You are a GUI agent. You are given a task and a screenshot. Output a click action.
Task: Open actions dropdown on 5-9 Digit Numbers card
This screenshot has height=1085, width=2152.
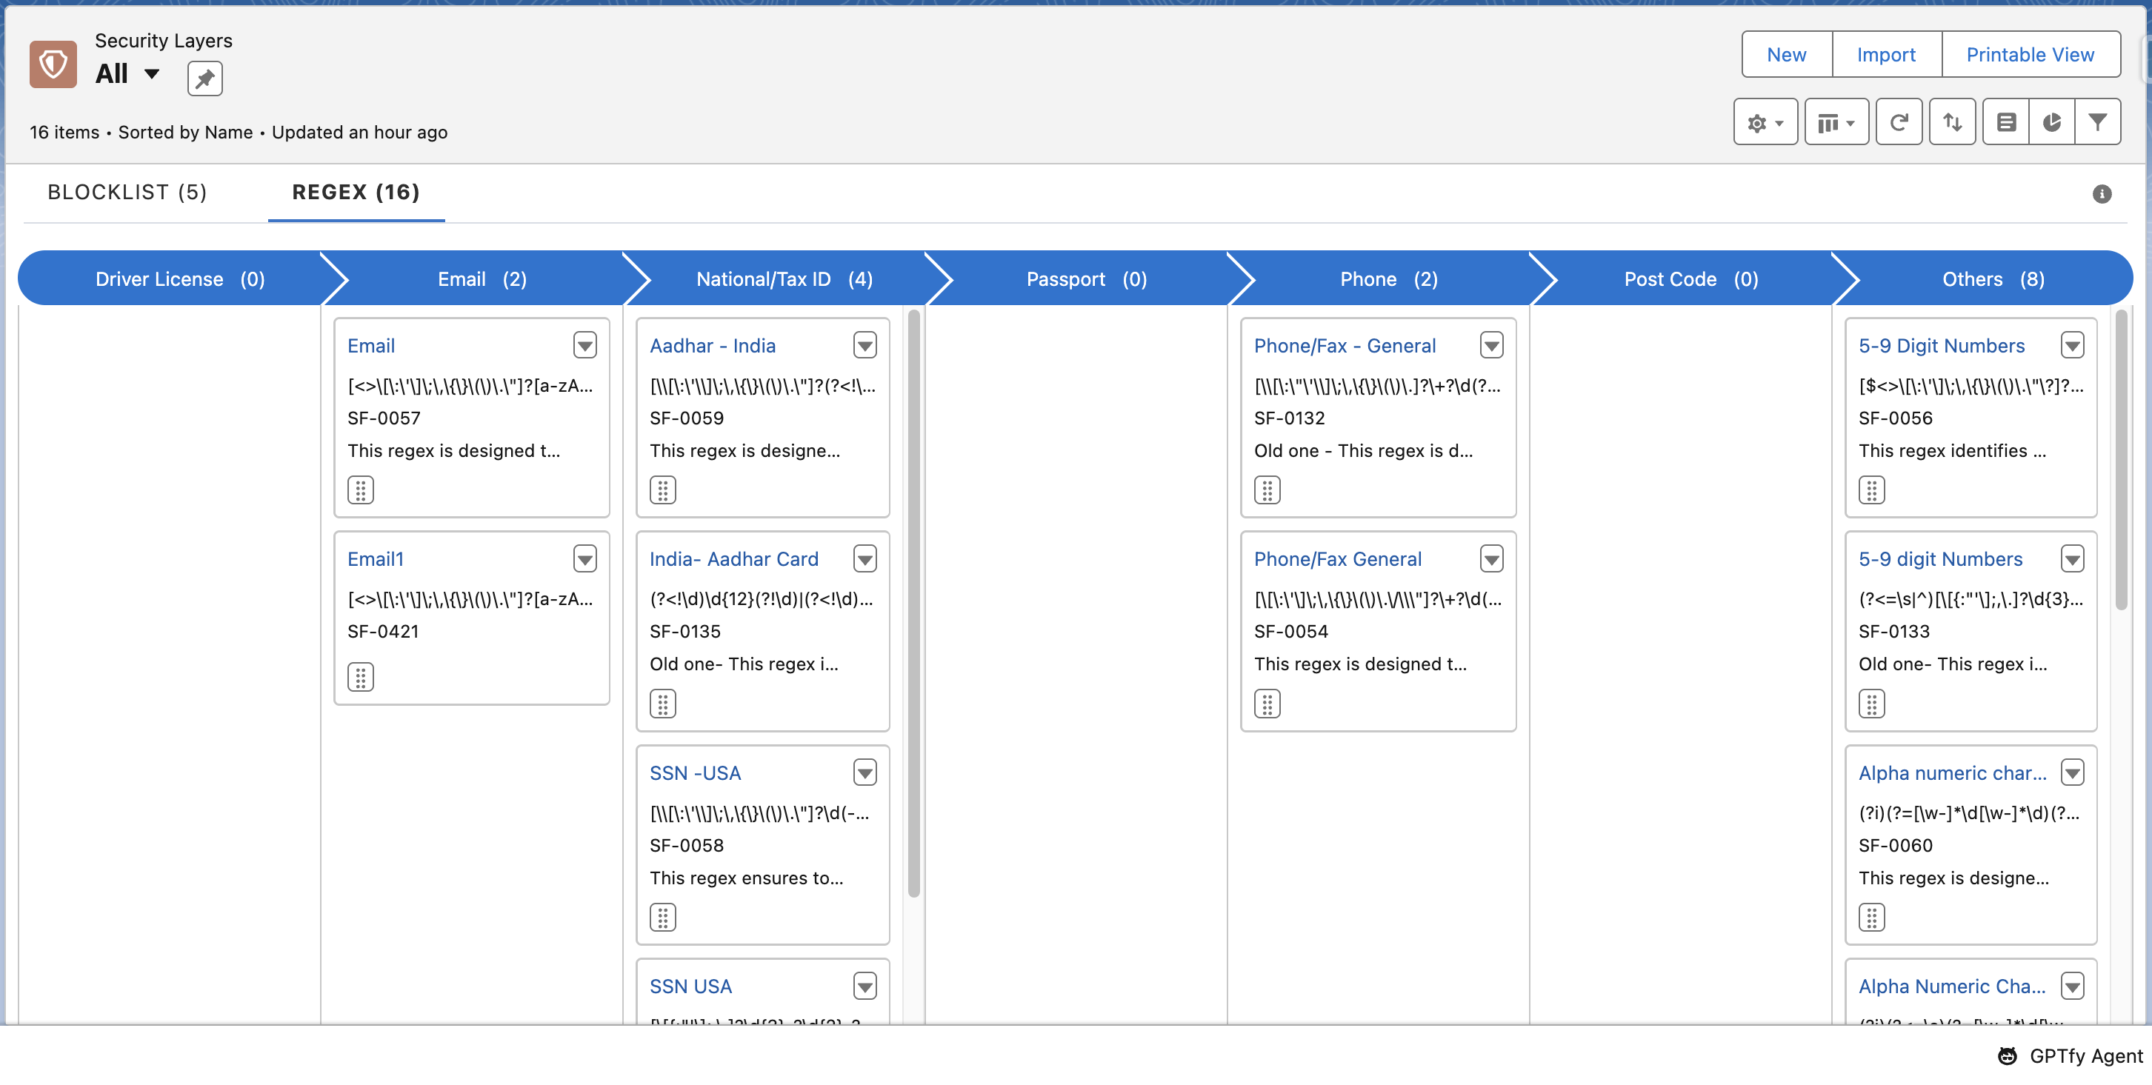(x=2072, y=345)
